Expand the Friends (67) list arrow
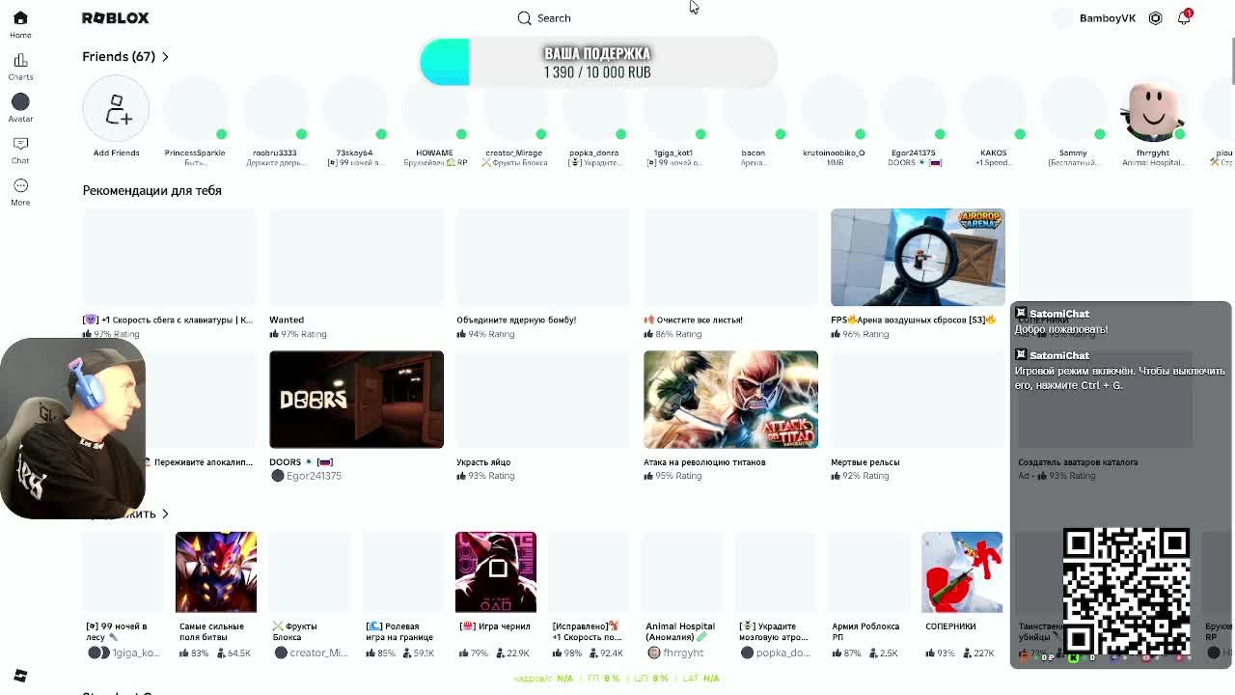This screenshot has width=1235, height=695. (165, 56)
